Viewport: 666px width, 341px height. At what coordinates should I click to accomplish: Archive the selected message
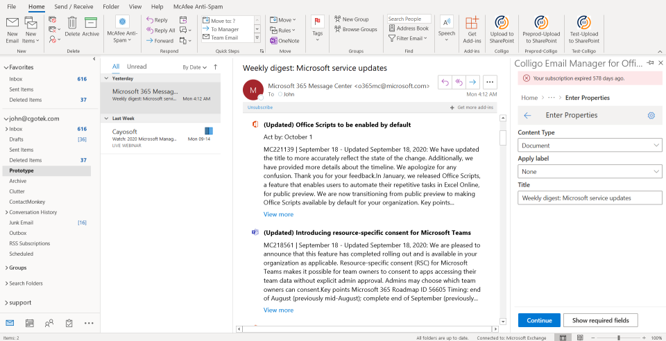click(90, 27)
